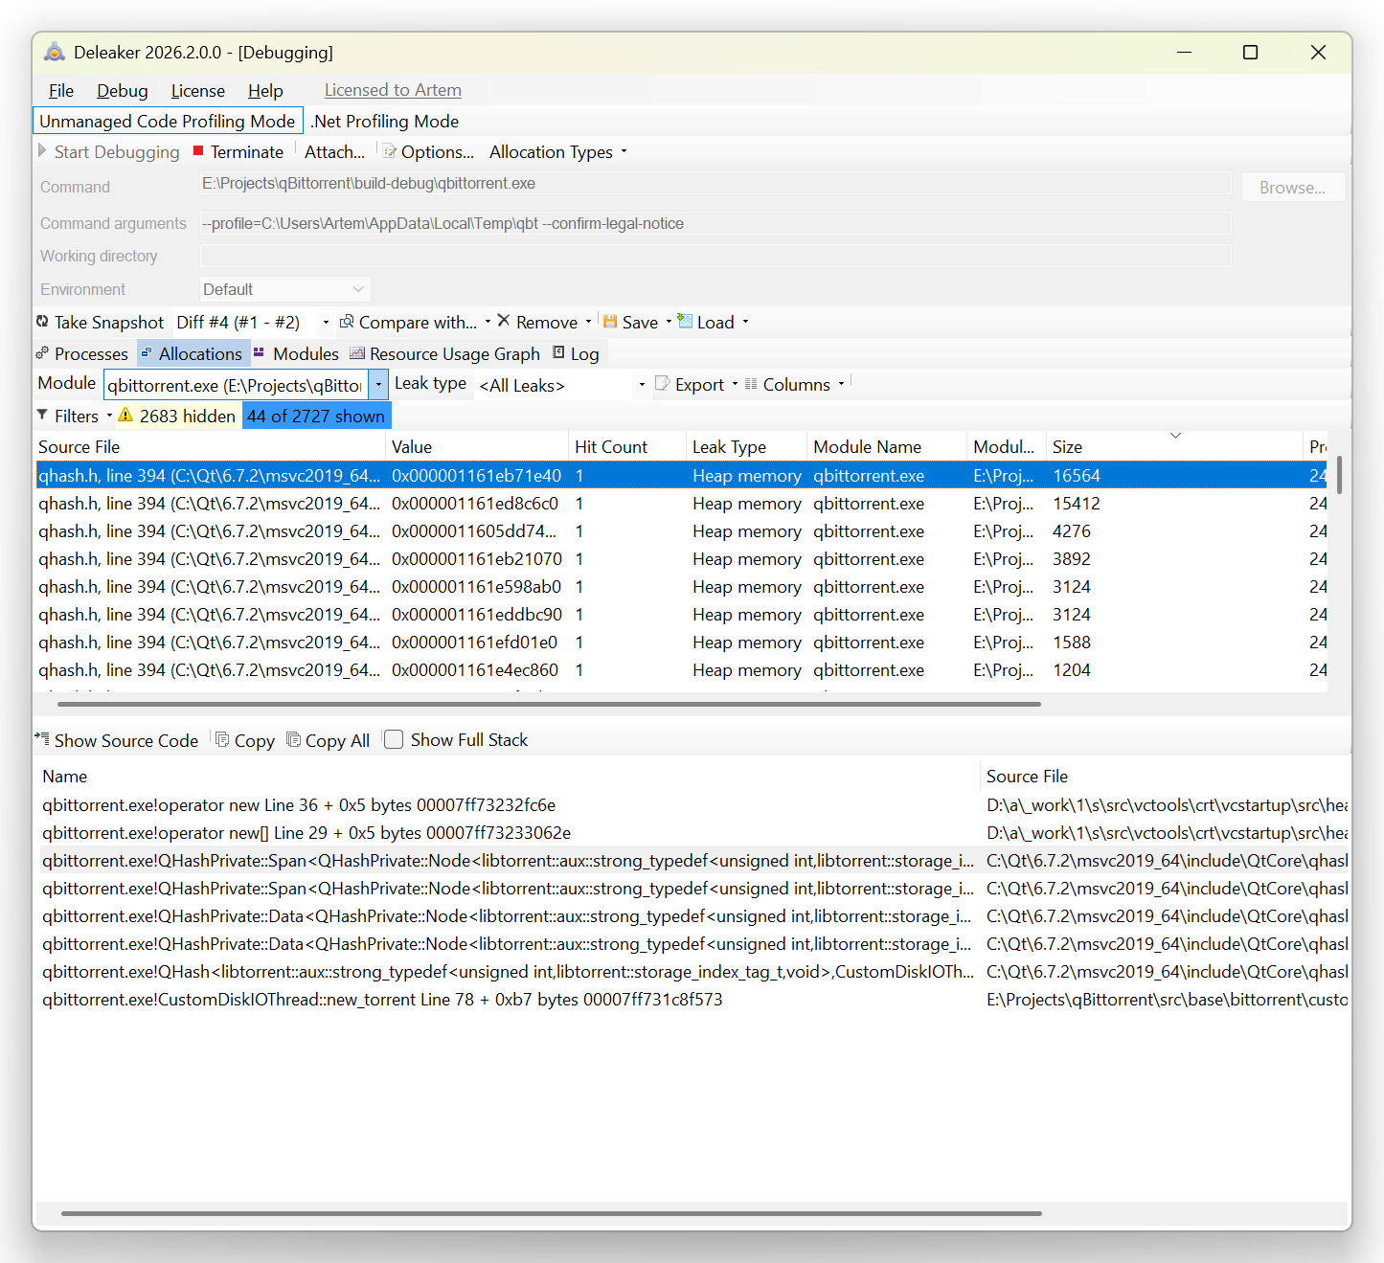
Task: Click the Command arguments input field
Action: (x=715, y=224)
